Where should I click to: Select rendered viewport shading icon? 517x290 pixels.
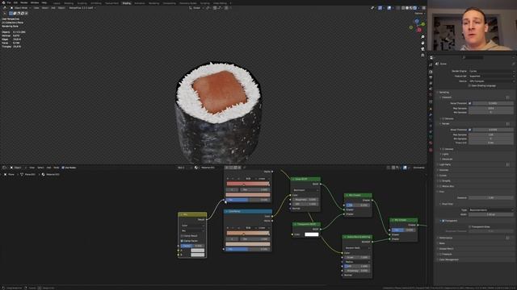(415, 8)
